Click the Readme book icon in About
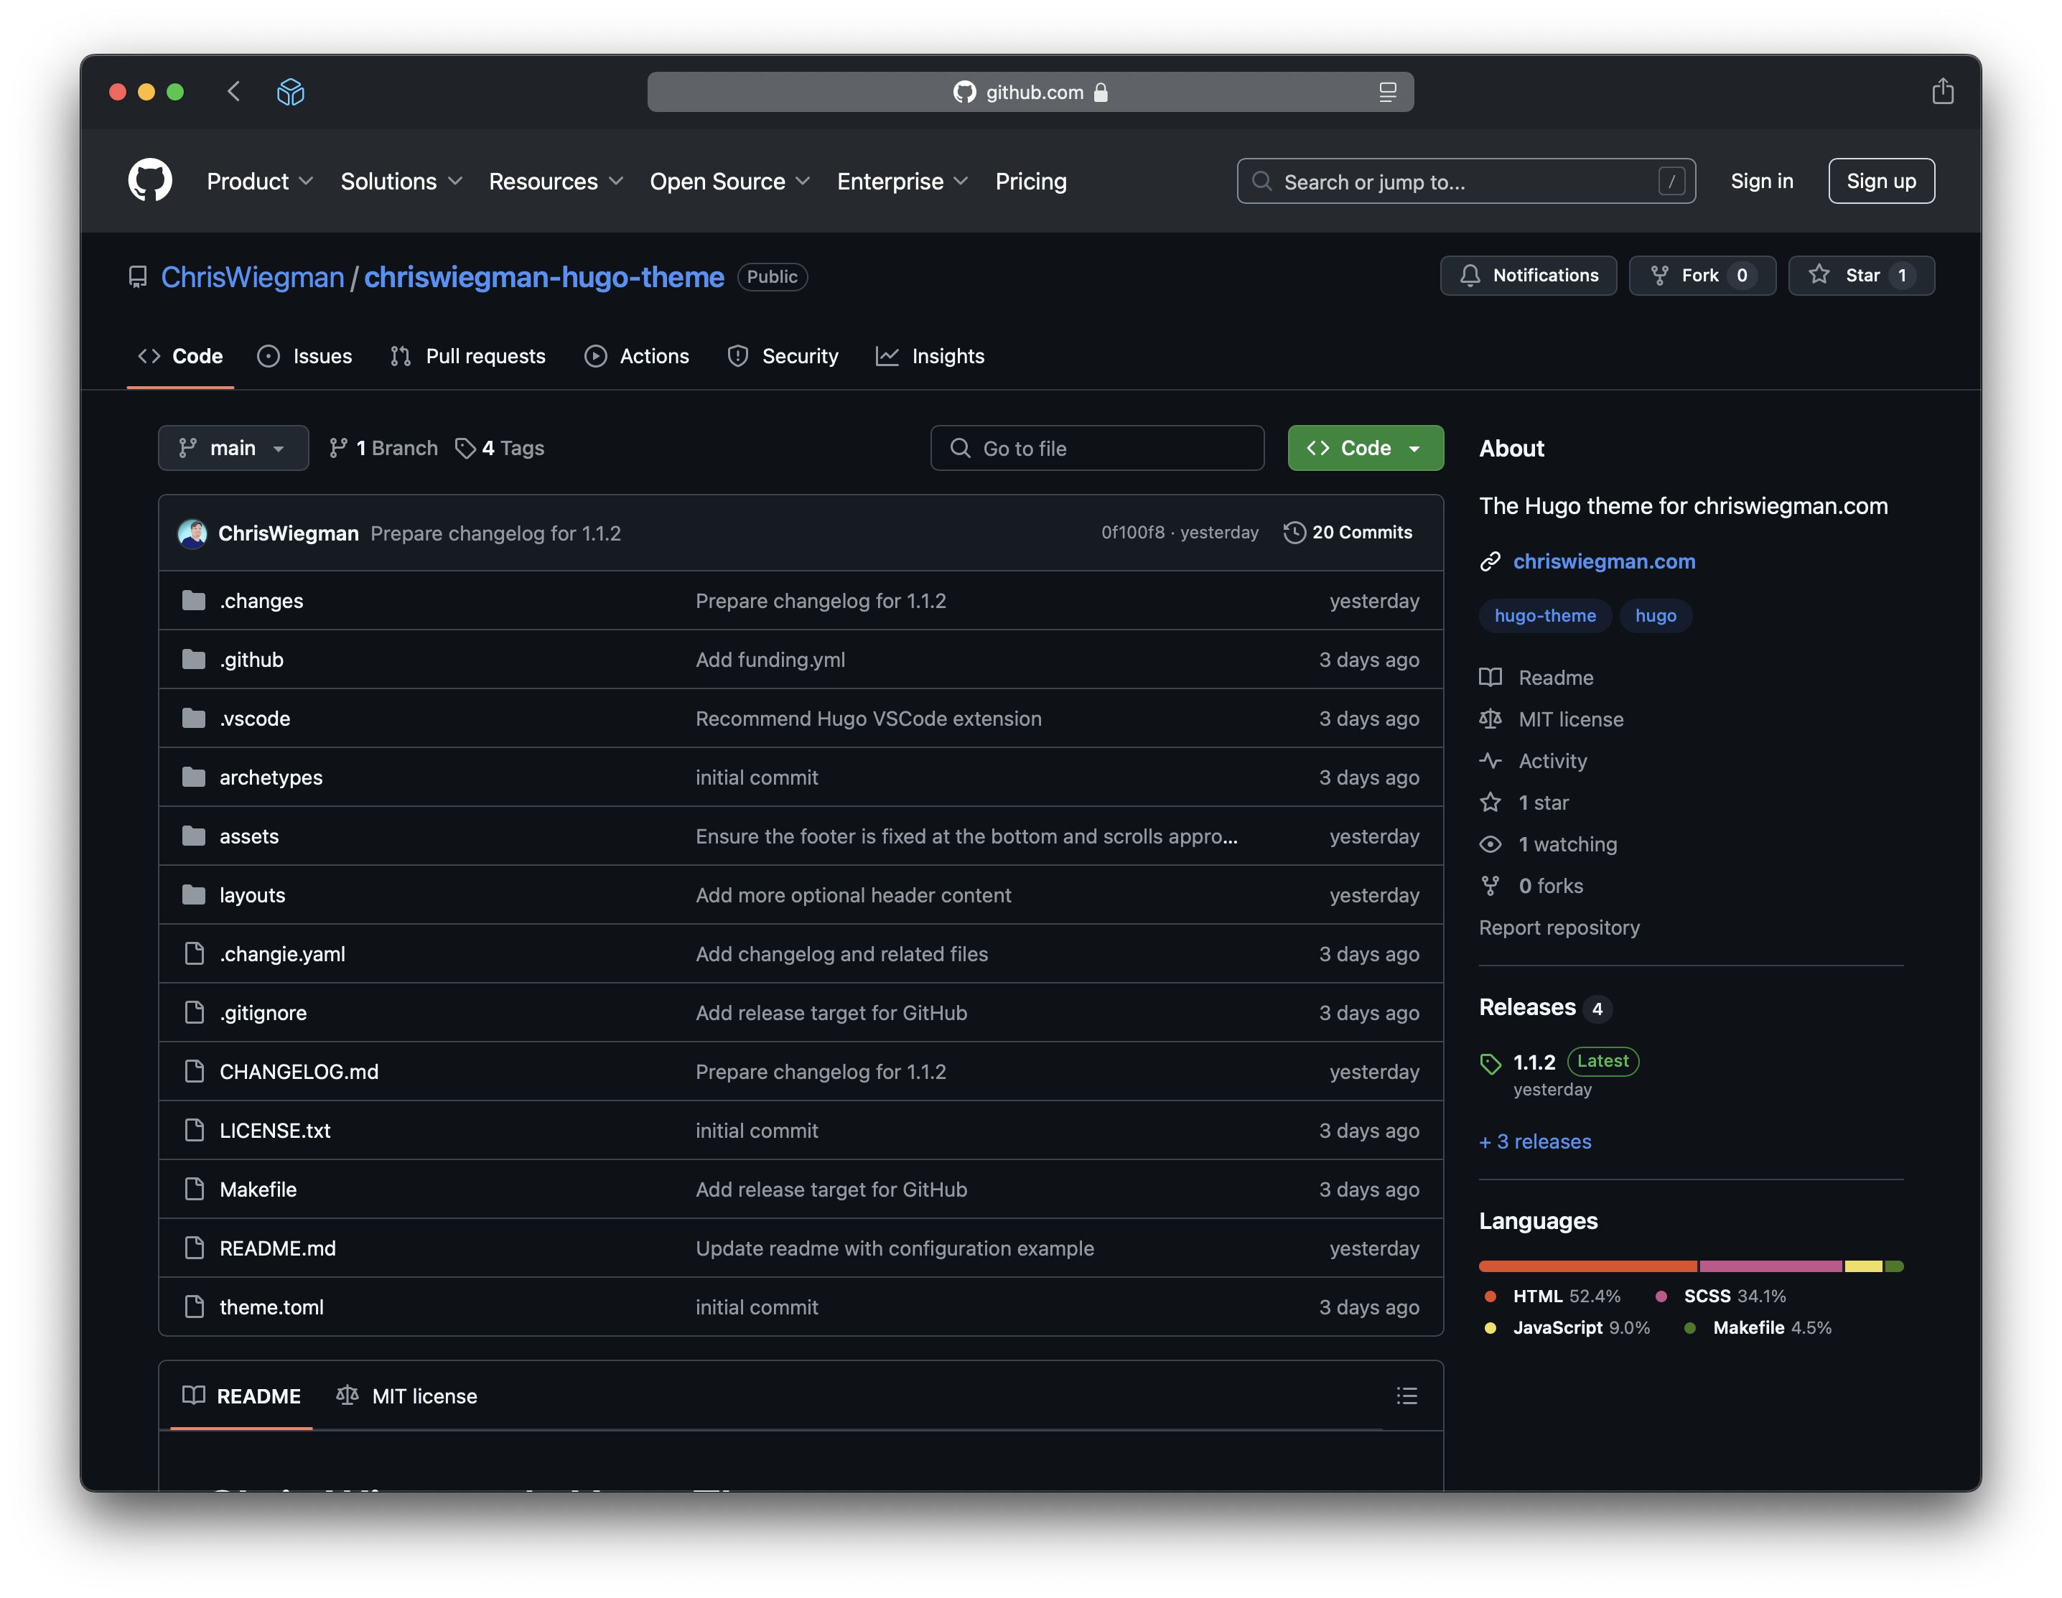The width and height of the screenshot is (2062, 1598). pyautogui.click(x=1490, y=677)
